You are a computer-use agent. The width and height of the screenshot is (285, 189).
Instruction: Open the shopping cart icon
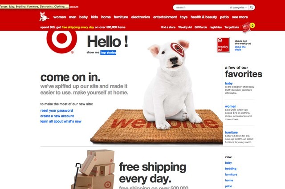(x=246, y=28)
